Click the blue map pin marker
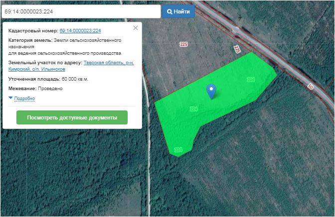The image size is (335, 217). click(x=211, y=91)
